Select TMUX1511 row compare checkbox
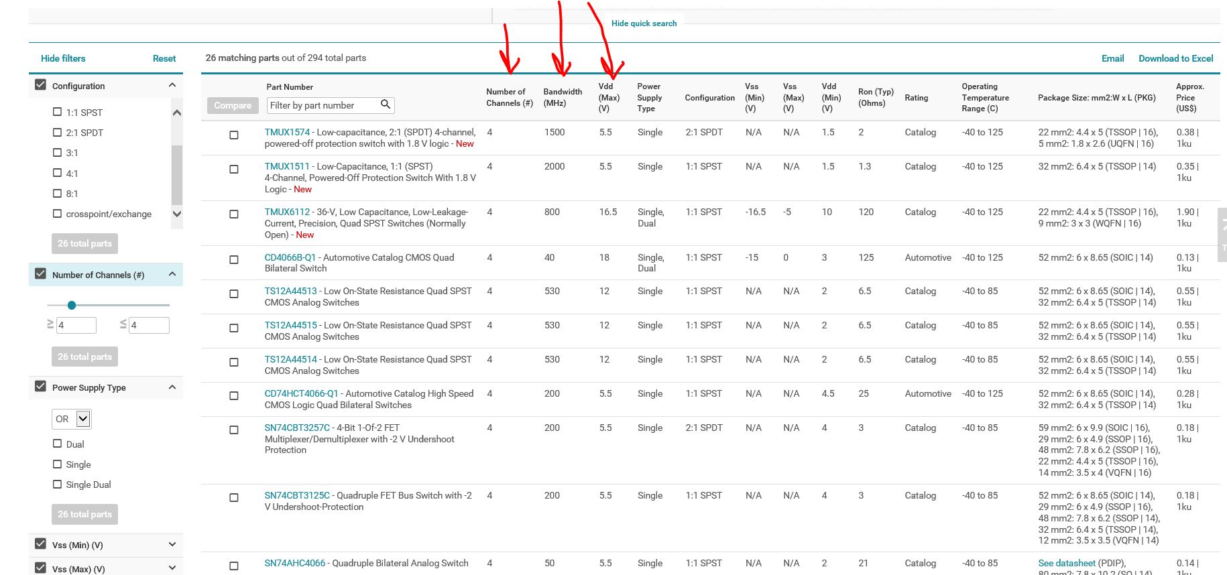Screen dimensions: 1227x575 pyautogui.click(x=234, y=169)
